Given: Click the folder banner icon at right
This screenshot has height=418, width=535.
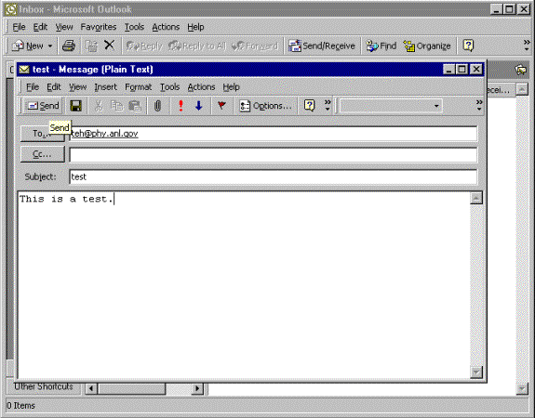Looking at the screenshot, I should 521,71.
